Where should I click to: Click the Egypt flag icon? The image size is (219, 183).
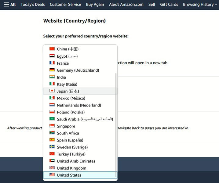click(x=52, y=56)
